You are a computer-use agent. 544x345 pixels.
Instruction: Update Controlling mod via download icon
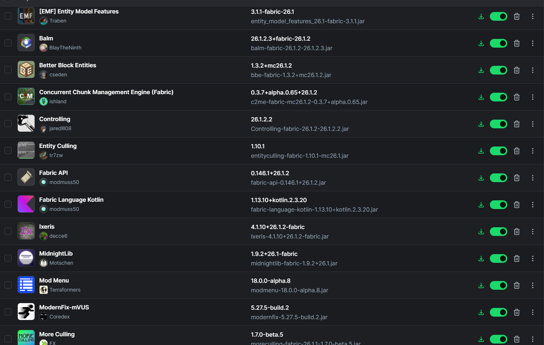click(481, 124)
